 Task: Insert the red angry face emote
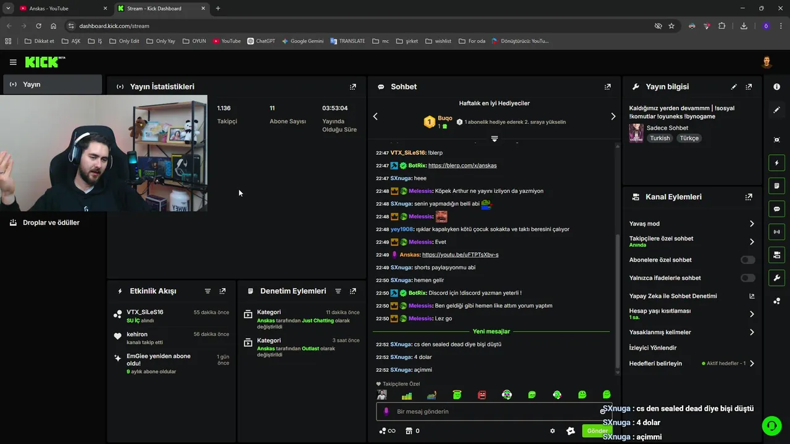tap(482, 395)
